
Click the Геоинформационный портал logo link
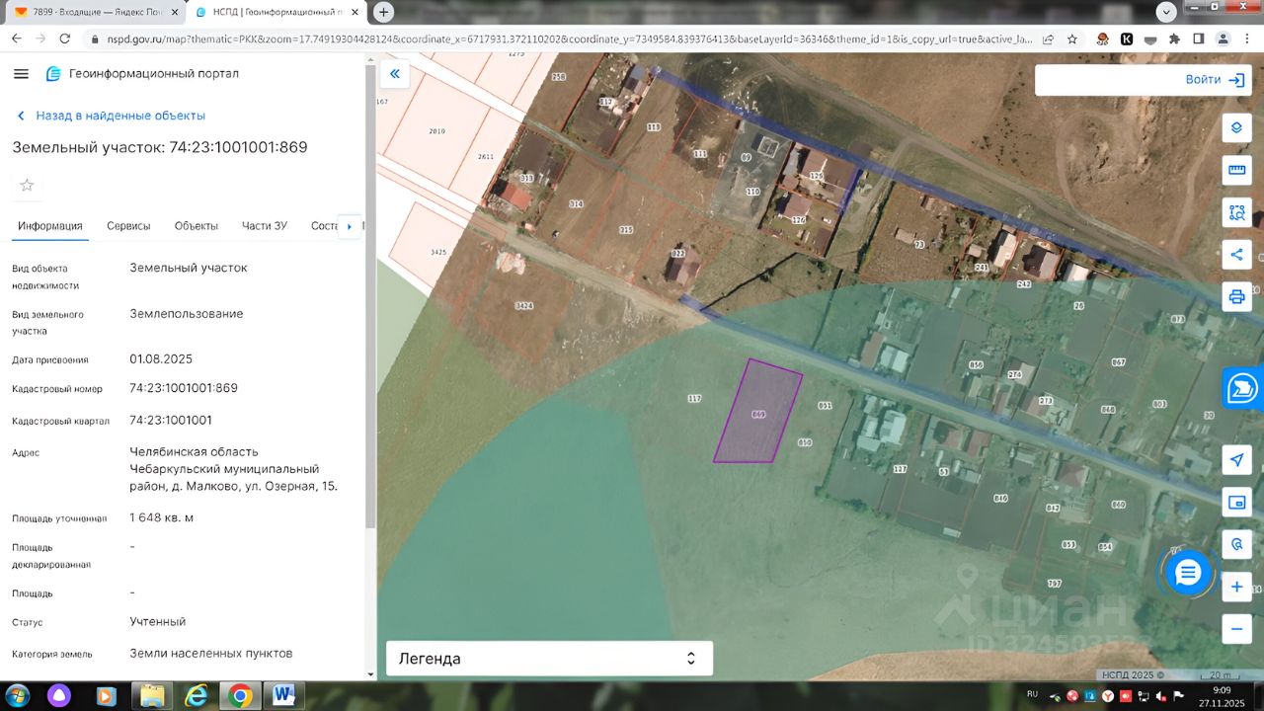tap(142, 74)
